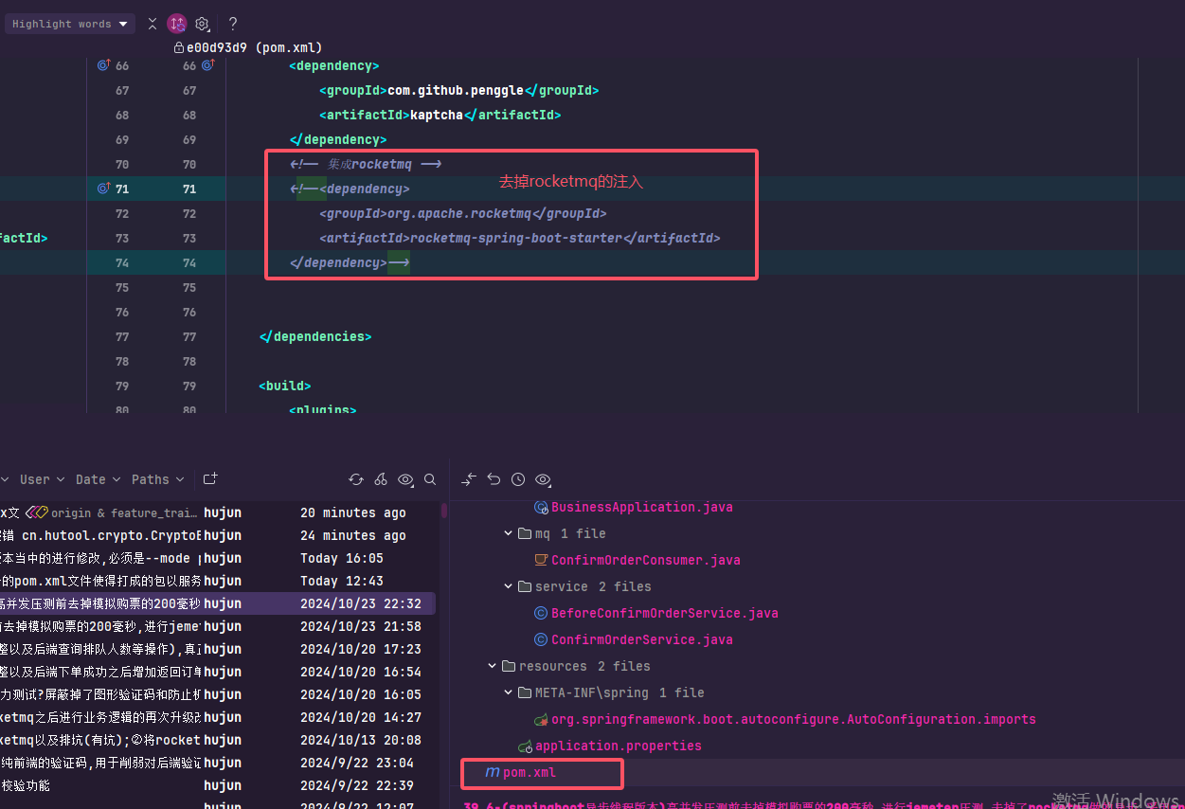Image resolution: width=1185 pixels, height=809 pixels.
Task: Click the cherry-pick icon in log toolbar
Action: pyautogui.click(x=381, y=479)
